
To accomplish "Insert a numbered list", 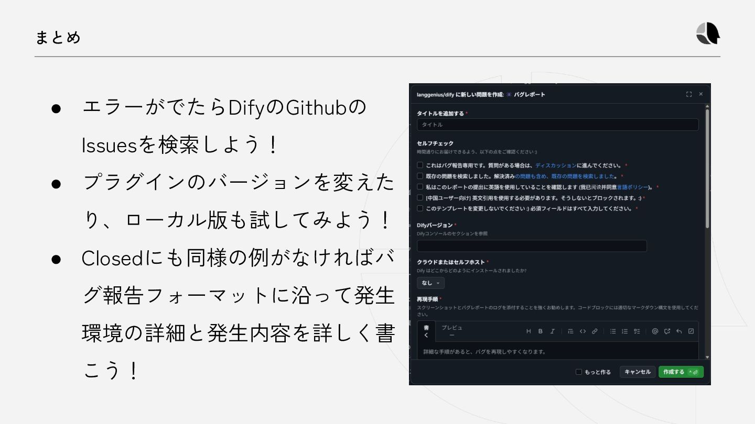I will click(x=624, y=331).
